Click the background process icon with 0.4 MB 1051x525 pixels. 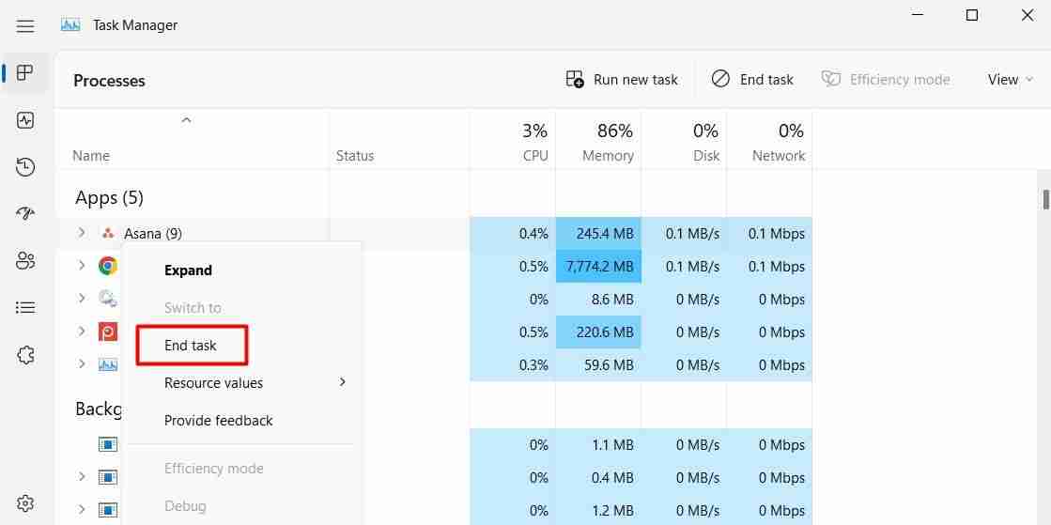click(x=108, y=477)
